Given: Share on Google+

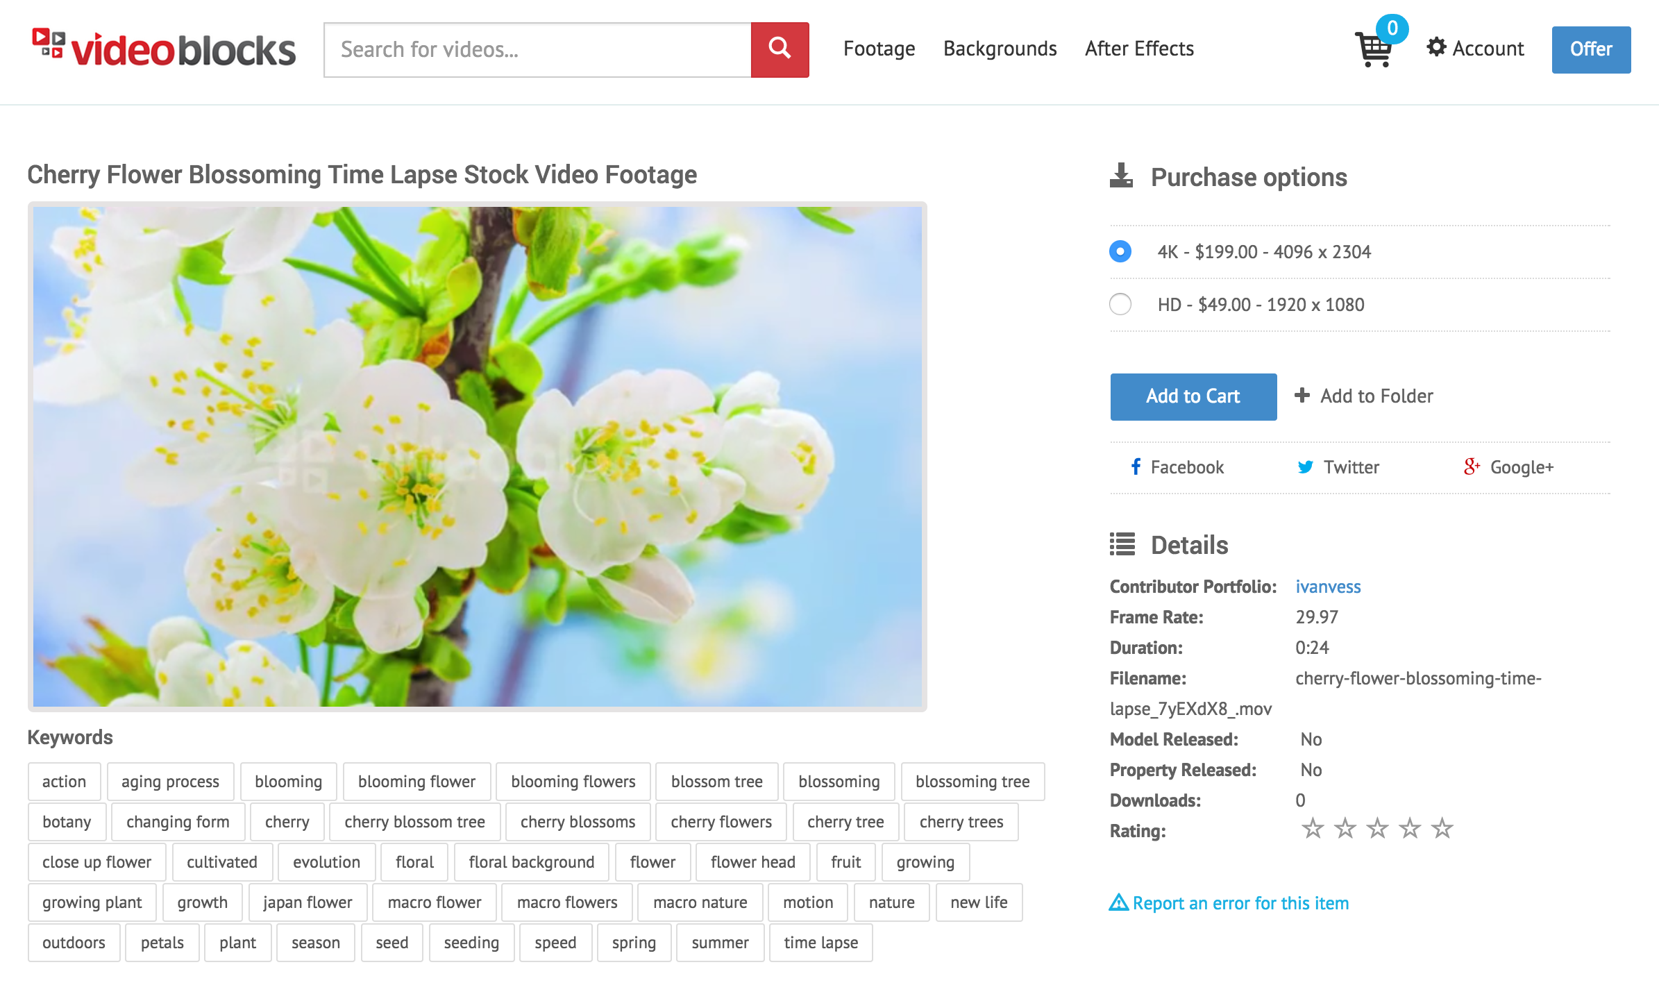Looking at the screenshot, I should pos(1508,467).
